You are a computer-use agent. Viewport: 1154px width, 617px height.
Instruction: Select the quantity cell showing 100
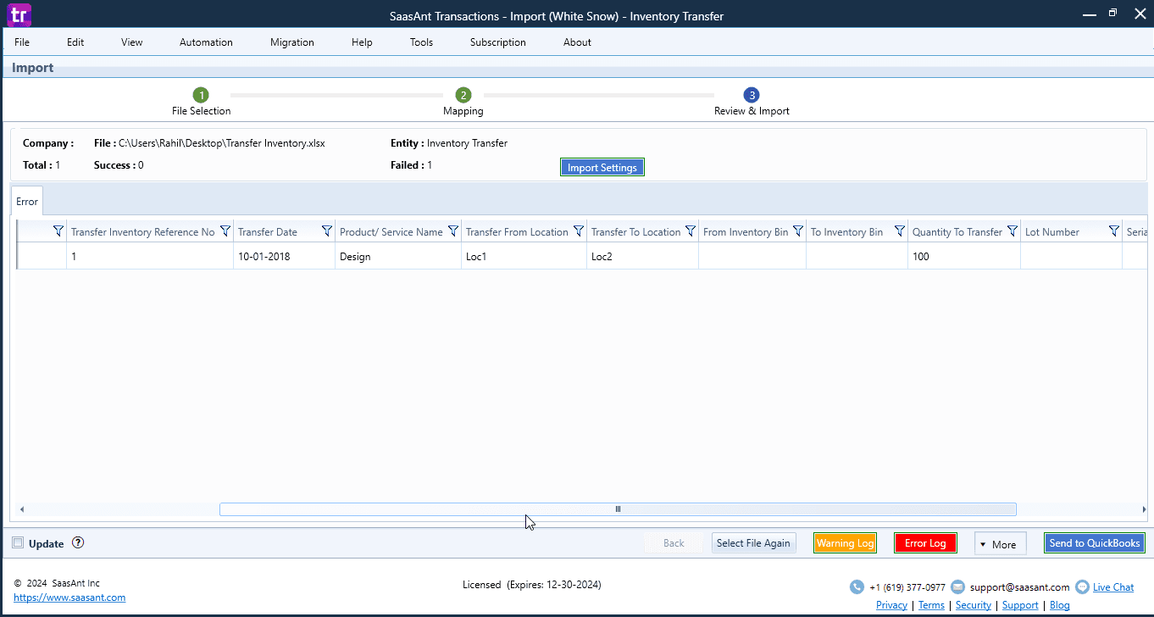coord(963,257)
